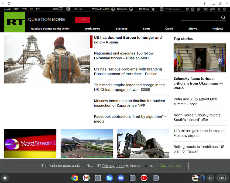Image resolution: width=230 pixels, height=183 pixels.
Task: Click RT Shop text link
Action: [x=144, y=9]
